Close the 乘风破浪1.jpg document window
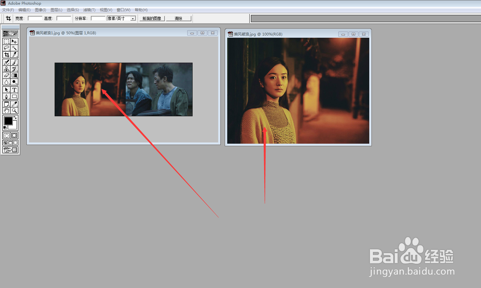Screen dimensions: 481x288 [x=213, y=33]
